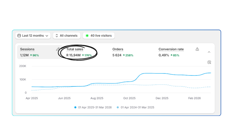233x139 pixels.
Task: Click the 1,12M sessions value
Action: pyautogui.click(x=24, y=55)
